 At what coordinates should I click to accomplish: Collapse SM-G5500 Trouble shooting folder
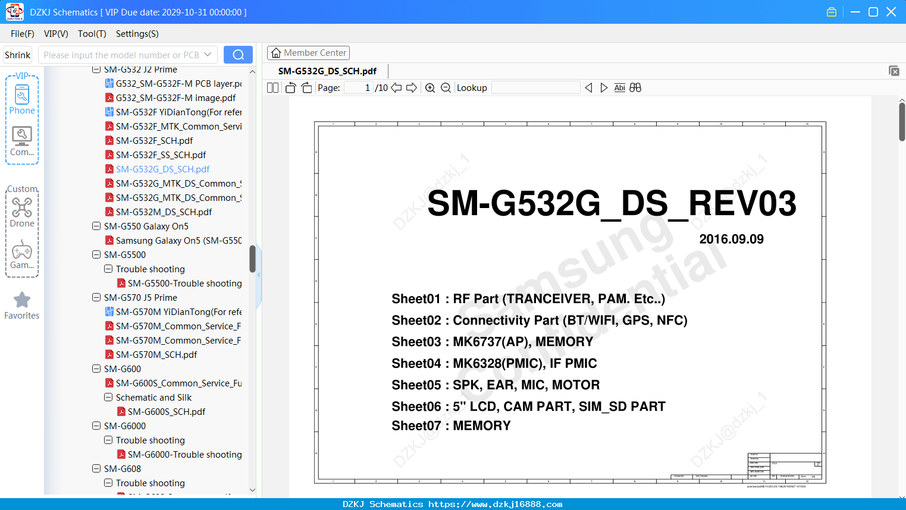108,269
